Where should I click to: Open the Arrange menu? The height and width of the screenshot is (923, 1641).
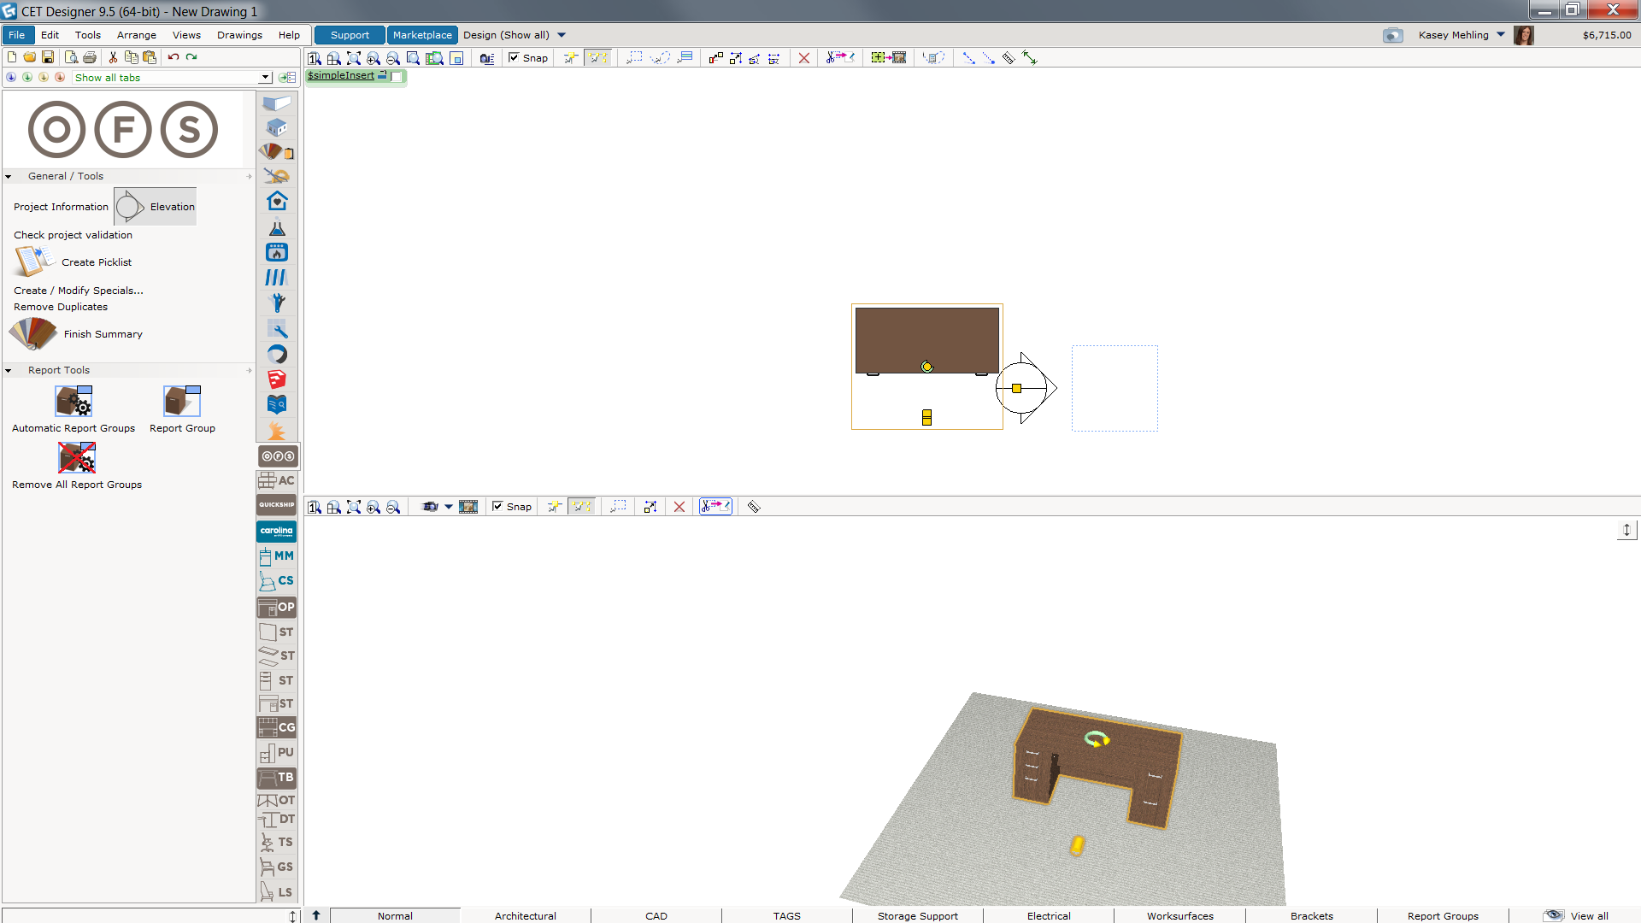pyautogui.click(x=136, y=35)
